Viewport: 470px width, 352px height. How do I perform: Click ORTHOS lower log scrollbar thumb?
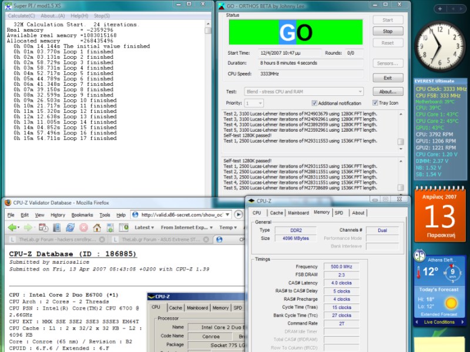401,187
